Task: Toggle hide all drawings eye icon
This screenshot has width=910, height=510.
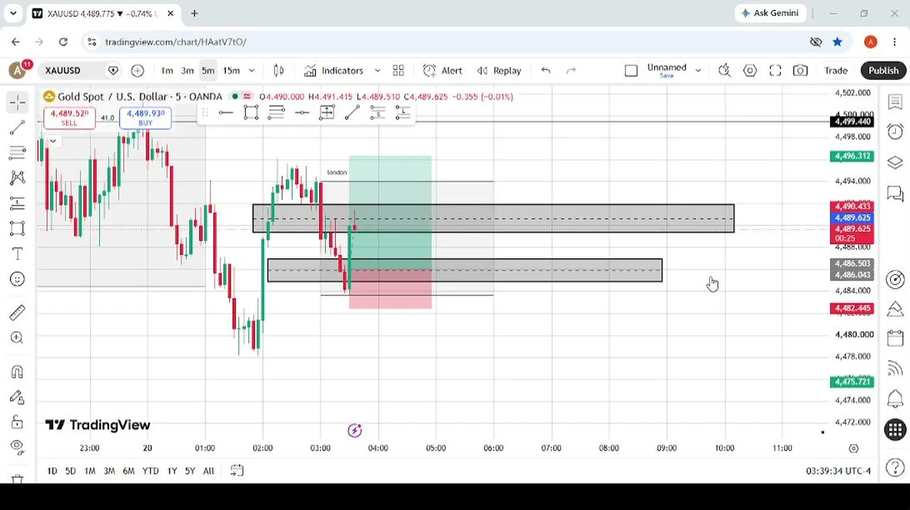Action: [x=18, y=447]
